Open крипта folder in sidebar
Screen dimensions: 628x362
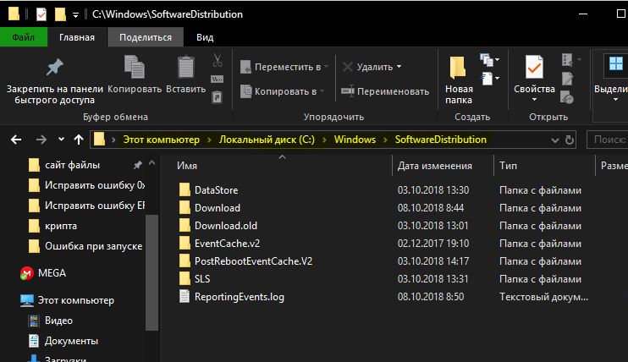pos(60,226)
